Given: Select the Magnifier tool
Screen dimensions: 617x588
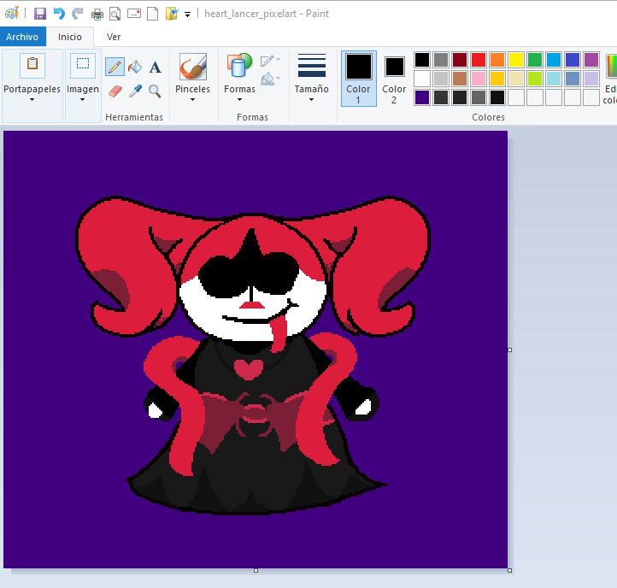Looking at the screenshot, I should 155,91.
